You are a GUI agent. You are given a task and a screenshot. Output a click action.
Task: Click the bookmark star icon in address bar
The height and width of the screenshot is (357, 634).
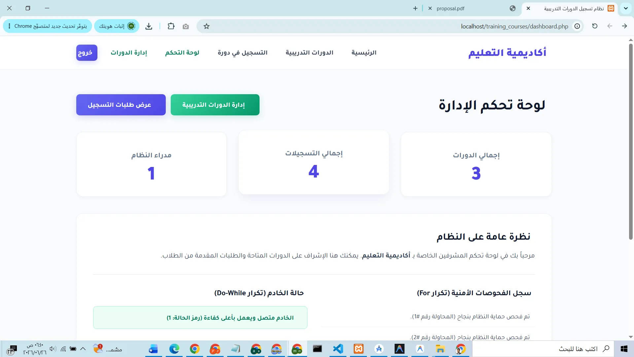[x=206, y=26]
